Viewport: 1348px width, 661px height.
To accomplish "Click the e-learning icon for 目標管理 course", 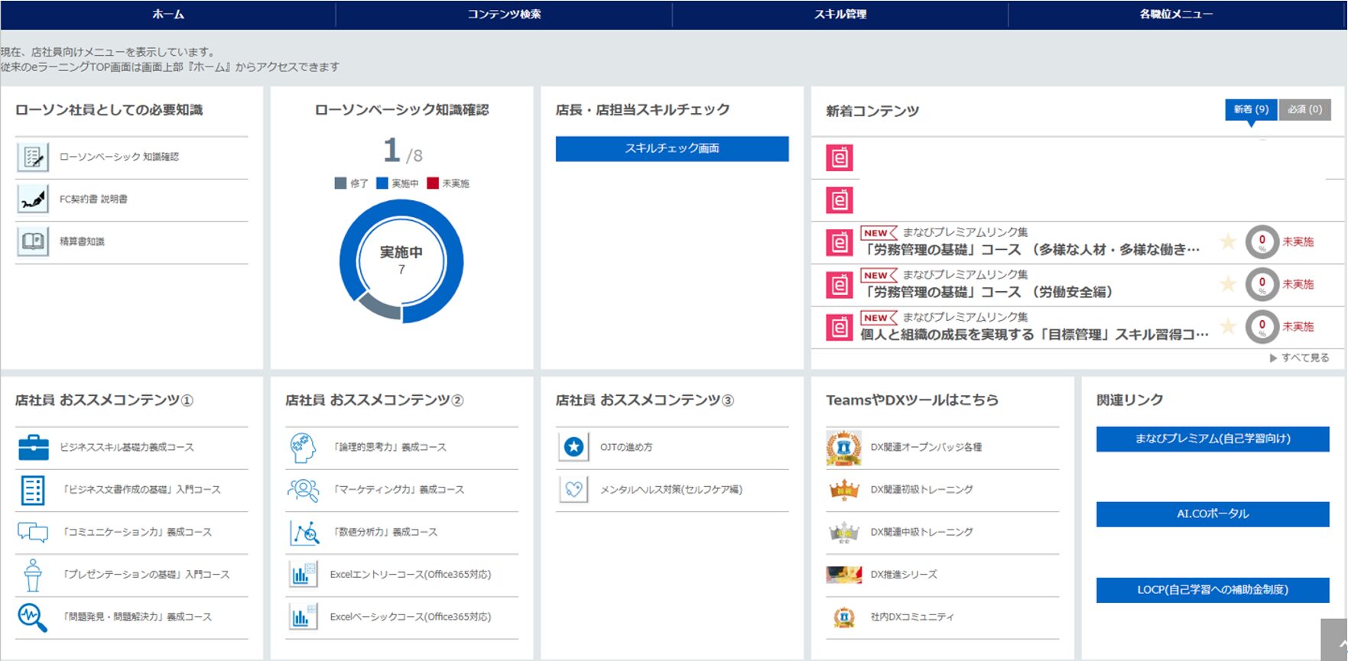I will (840, 328).
